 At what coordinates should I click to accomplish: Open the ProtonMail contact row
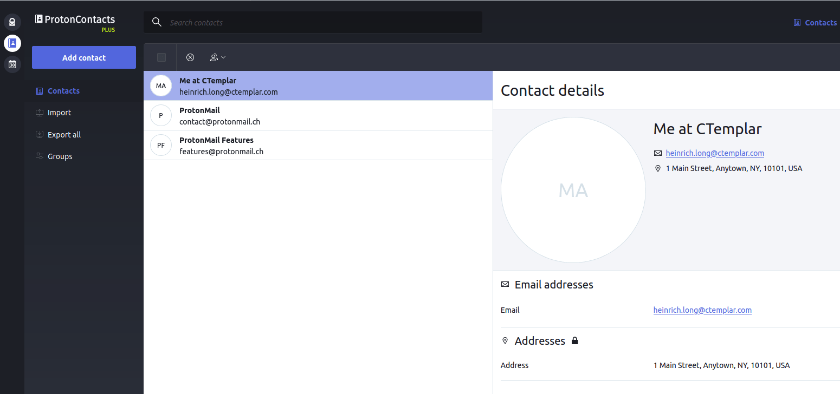coord(318,115)
